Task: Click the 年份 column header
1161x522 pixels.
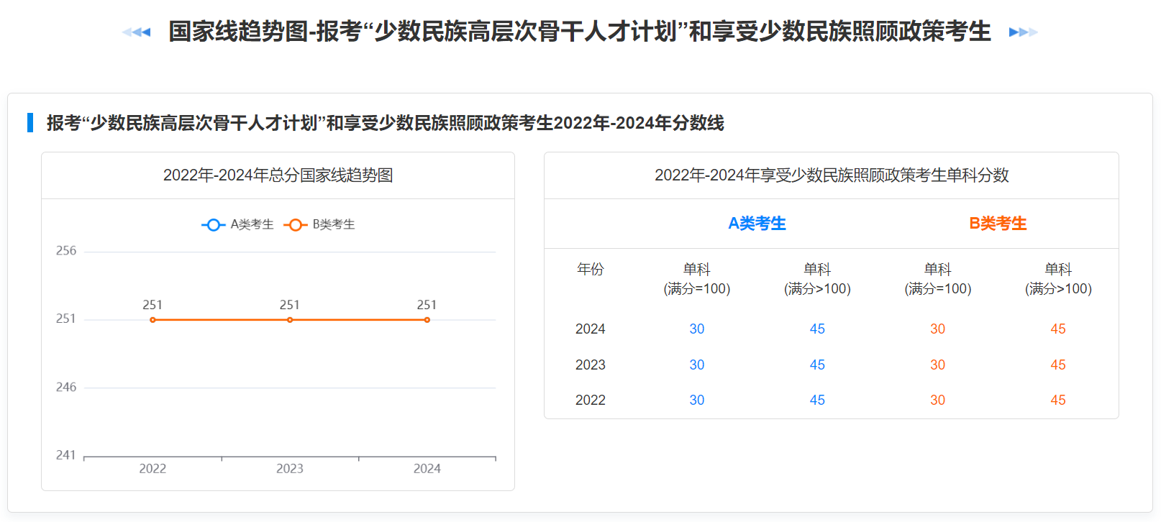Action: click(x=591, y=269)
